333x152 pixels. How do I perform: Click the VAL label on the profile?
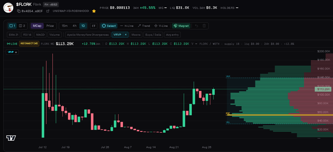(228, 122)
